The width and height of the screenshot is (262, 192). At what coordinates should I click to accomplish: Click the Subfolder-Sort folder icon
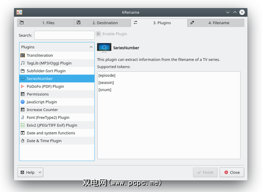pyautogui.click(x=23, y=71)
